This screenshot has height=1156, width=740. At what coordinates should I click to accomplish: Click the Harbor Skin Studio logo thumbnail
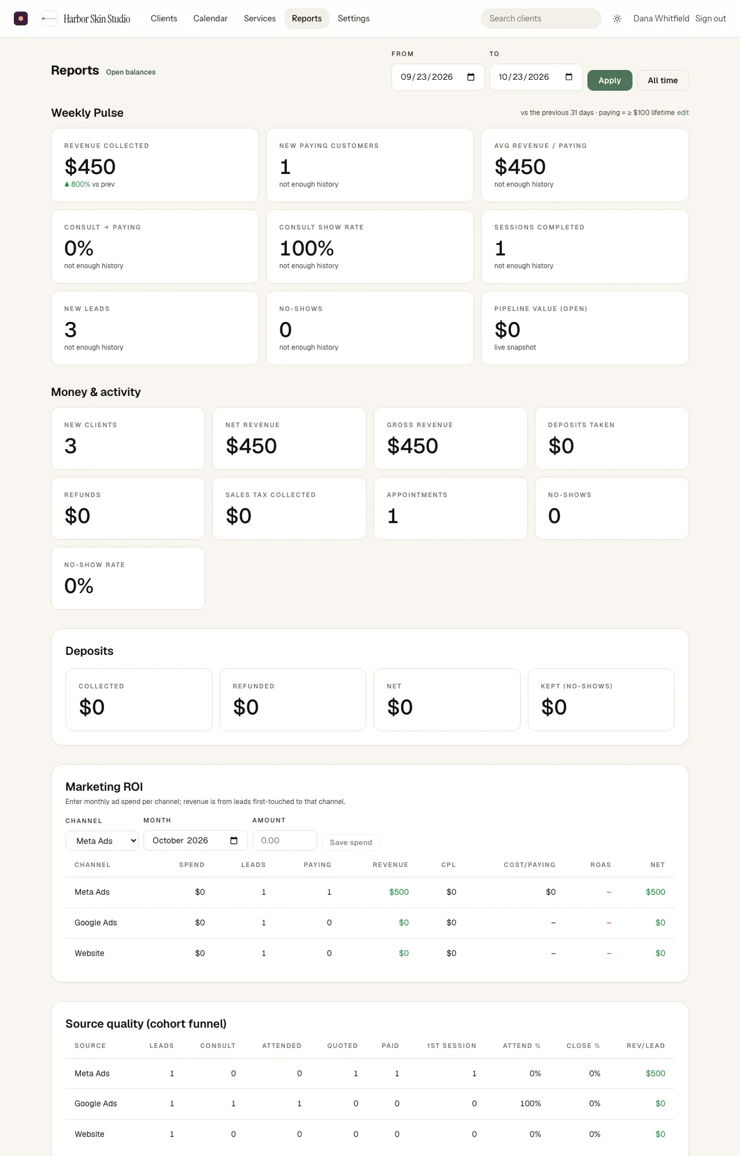point(50,18)
